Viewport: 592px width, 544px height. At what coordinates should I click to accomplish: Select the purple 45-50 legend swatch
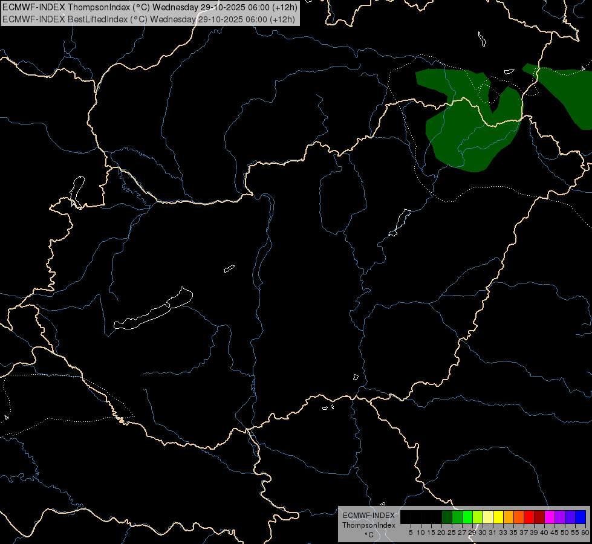pos(560,517)
